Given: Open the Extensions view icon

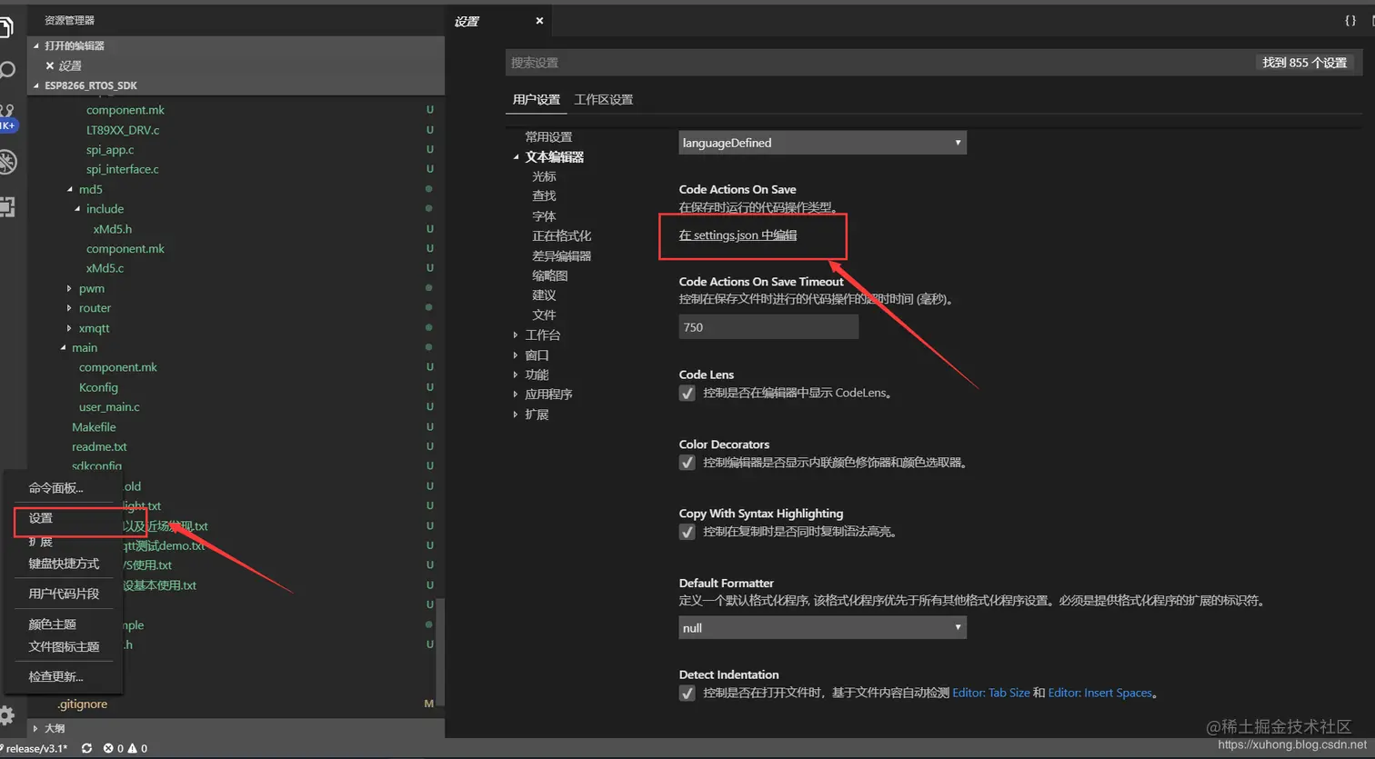Looking at the screenshot, I should [x=7, y=207].
